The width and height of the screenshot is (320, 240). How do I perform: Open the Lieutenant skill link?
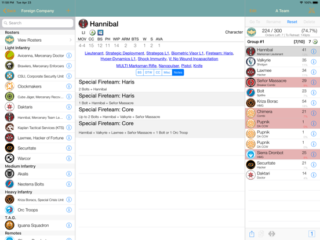(x=94, y=53)
